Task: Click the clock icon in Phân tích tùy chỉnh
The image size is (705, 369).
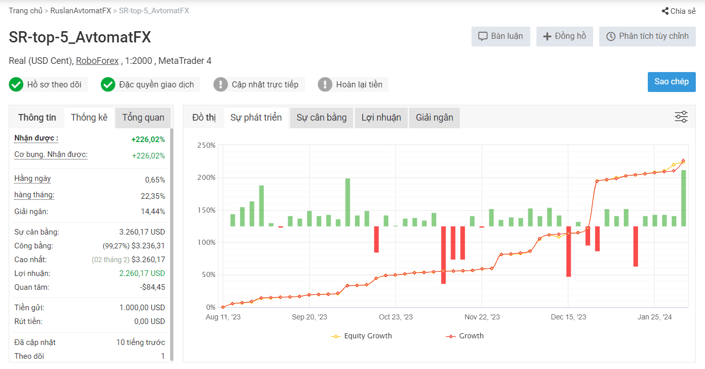Action: [610, 36]
